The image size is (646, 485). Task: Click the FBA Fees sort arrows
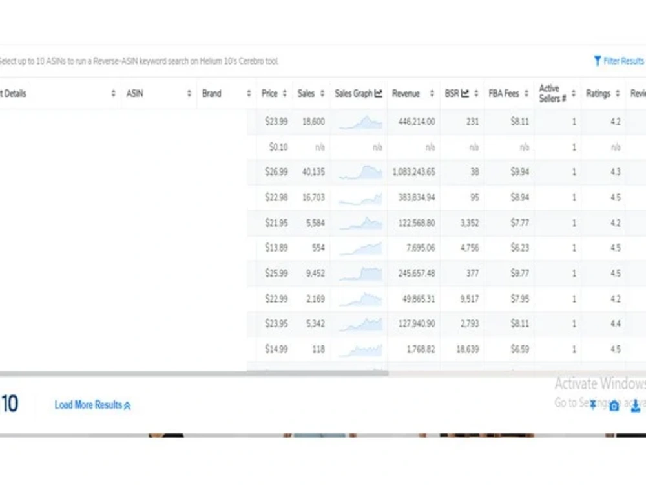(x=526, y=94)
